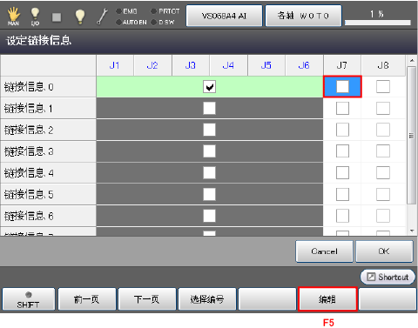418x328 pixels.
Task: Click the J7 column header
Action: [342, 65]
